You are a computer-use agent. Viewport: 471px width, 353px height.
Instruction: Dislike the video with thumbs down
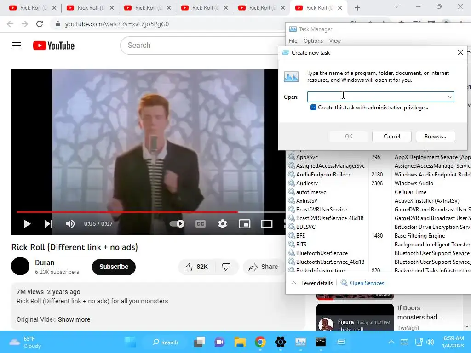coord(226,267)
